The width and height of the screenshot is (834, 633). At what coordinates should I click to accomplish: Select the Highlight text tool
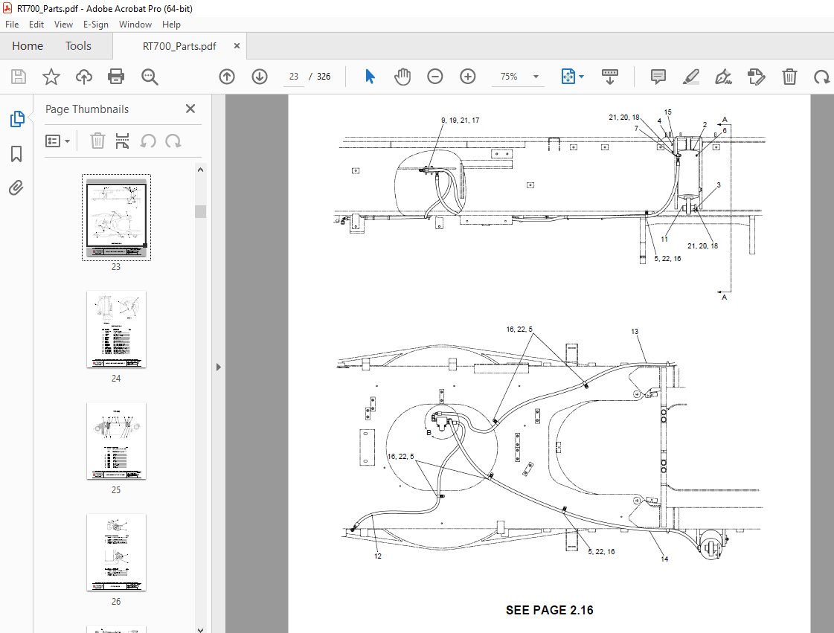pyautogui.click(x=690, y=77)
